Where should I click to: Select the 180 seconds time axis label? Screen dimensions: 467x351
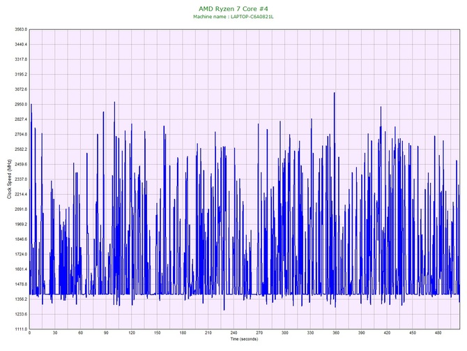pos(183,333)
